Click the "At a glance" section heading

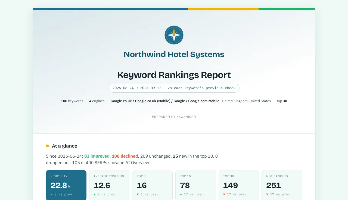[65, 146]
